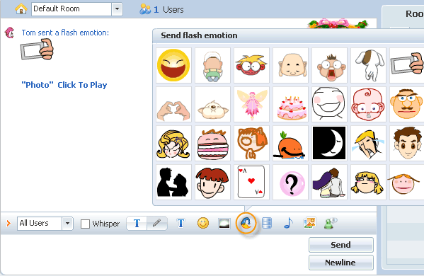Click "Tom sent a flash emotion:" text

65,33
